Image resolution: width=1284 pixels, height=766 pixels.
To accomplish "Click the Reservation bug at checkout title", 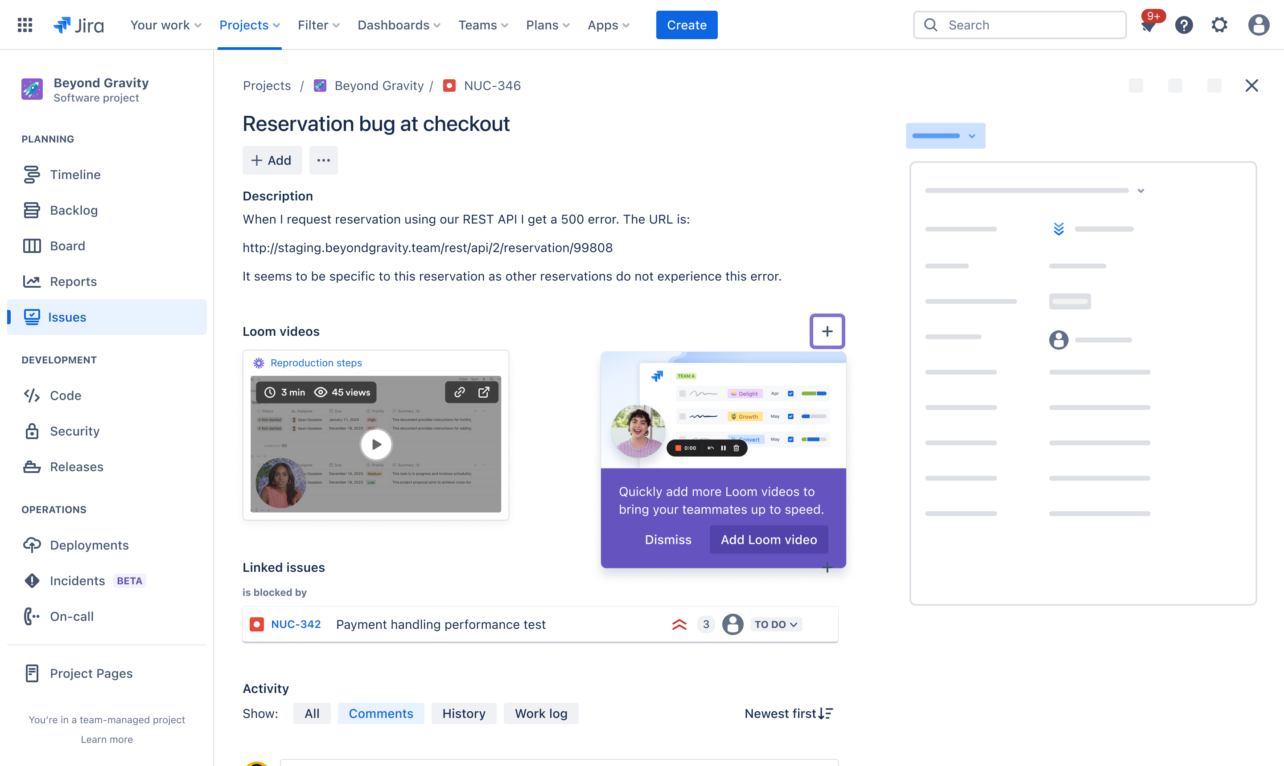I will click(376, 124).
